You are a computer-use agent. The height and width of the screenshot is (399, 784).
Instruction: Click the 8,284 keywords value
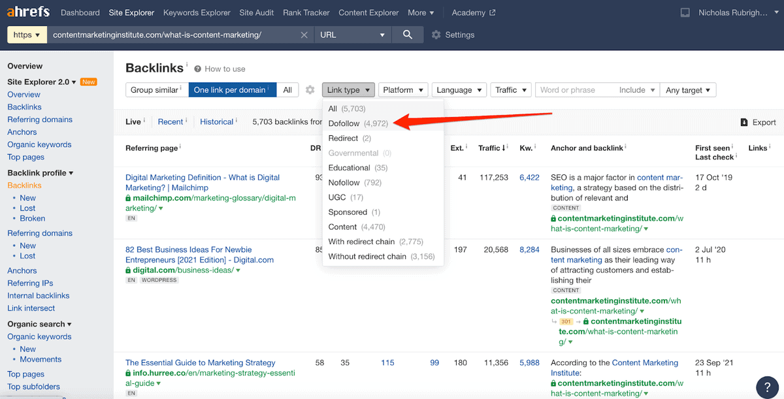[529, 249]
